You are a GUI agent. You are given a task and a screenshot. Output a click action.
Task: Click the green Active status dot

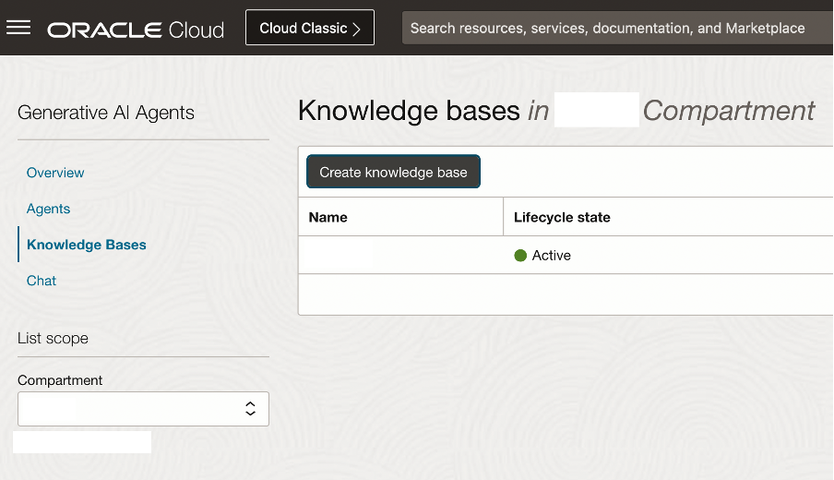coord(520,256)
